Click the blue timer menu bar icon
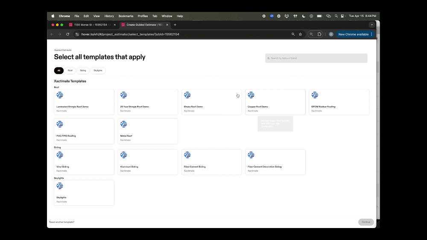 [272, 16]
